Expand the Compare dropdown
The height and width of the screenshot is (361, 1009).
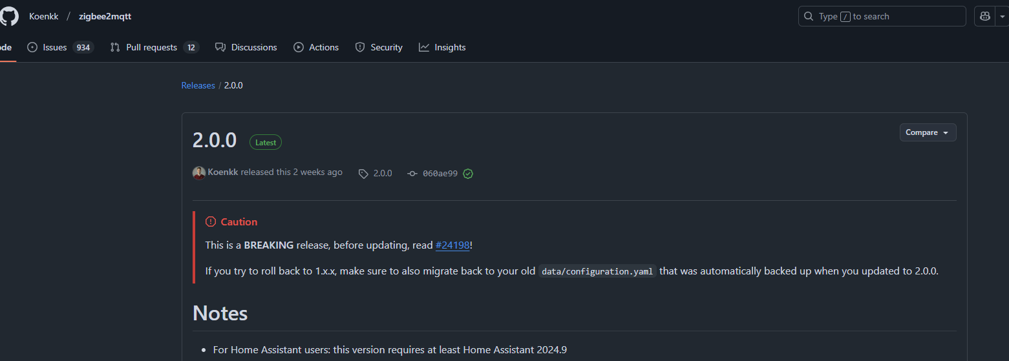(x=928, y=132)
